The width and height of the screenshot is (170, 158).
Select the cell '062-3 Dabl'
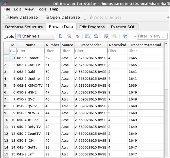point(30,72)
